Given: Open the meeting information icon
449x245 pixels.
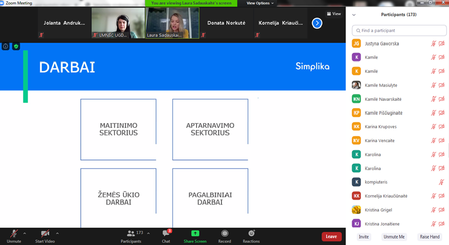Looking at the screenshot, I should 6,46.
